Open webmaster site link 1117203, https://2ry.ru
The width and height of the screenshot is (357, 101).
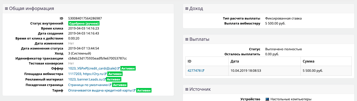pyautogui.click(x=86, y=74)
